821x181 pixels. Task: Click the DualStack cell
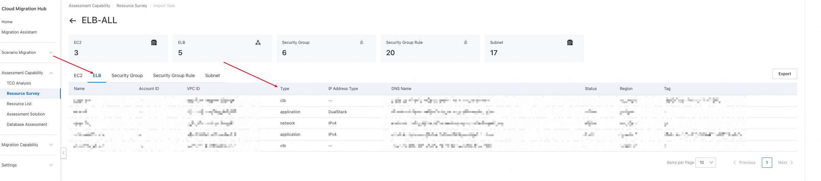(x=338, y=112)
